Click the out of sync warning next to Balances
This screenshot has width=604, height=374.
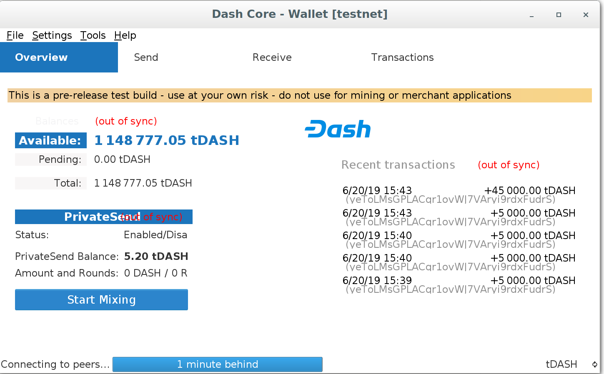pos(126,121)
